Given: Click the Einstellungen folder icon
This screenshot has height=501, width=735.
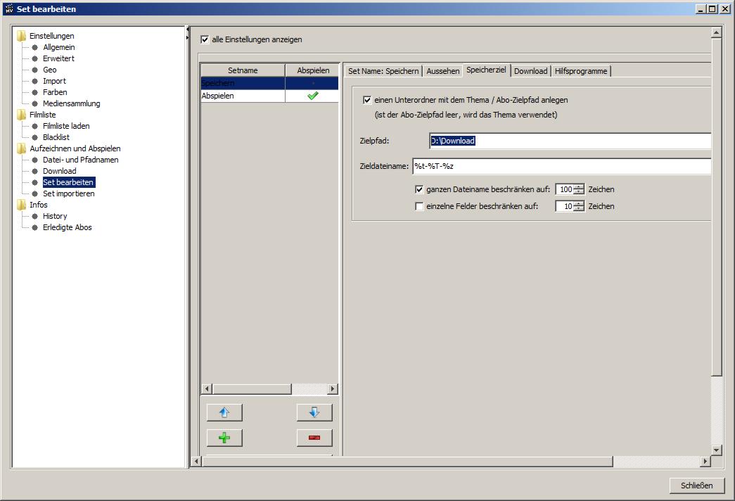Looking at the screenshot, I should coord(22,36).
